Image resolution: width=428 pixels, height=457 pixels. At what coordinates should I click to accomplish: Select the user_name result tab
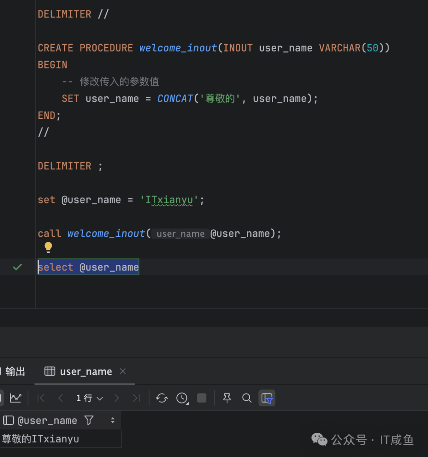coord(86,371)
